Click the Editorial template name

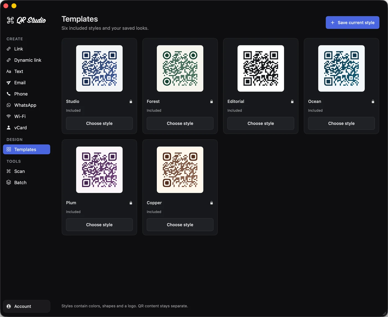coord(236,102)
